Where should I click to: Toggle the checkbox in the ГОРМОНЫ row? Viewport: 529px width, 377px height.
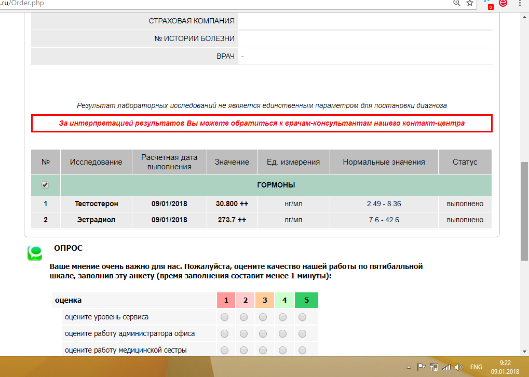tap(45, 185)
